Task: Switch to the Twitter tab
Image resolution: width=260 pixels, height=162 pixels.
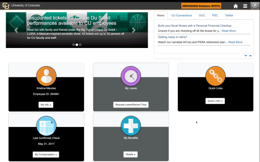Action: coord(229,16)
